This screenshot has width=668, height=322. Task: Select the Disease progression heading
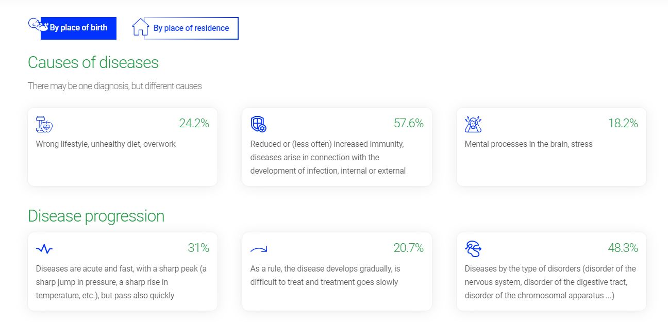pyautogui.click(x=96, y=216)
